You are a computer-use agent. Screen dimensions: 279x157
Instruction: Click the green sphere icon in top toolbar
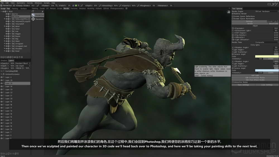coord(76,6)
